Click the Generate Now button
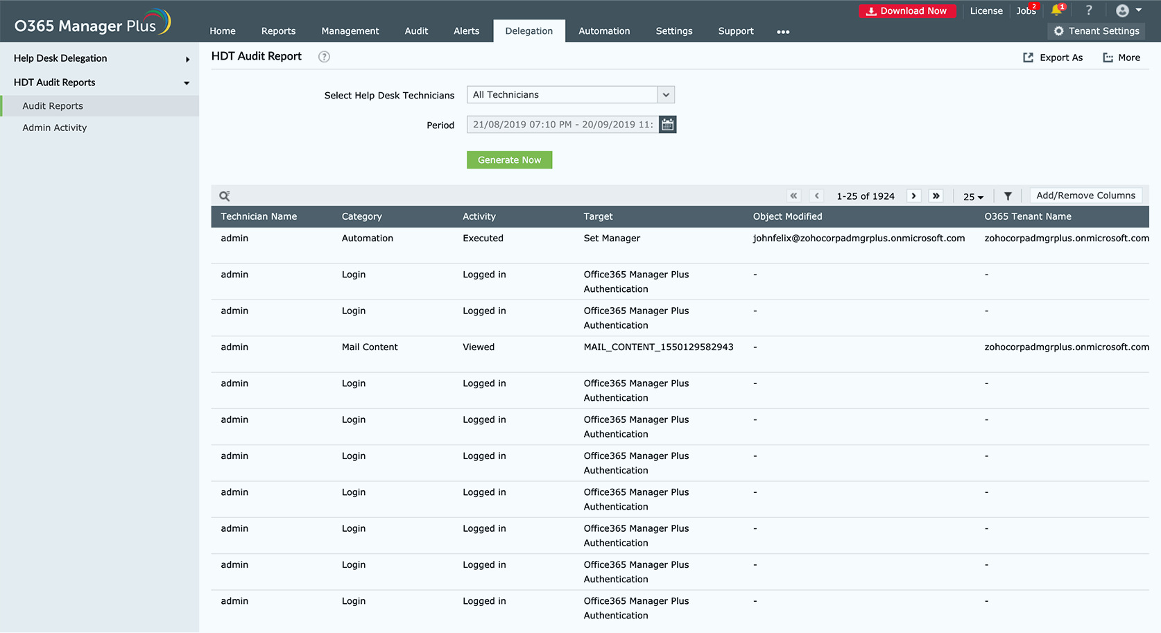This screenshot has height=633, width=1161. pyautogui.click(x=510, y=160)
